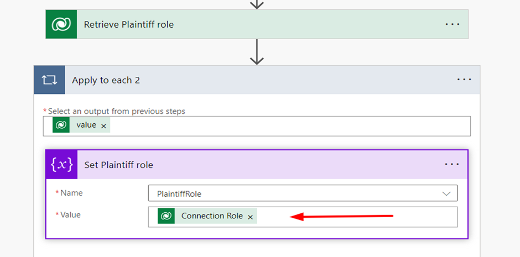This screenshot has height=257, width=520.
Task: Open the Retrieve Plaintiff role ellipsis menu
Action: pyautogui.click(x=453, y=24)
